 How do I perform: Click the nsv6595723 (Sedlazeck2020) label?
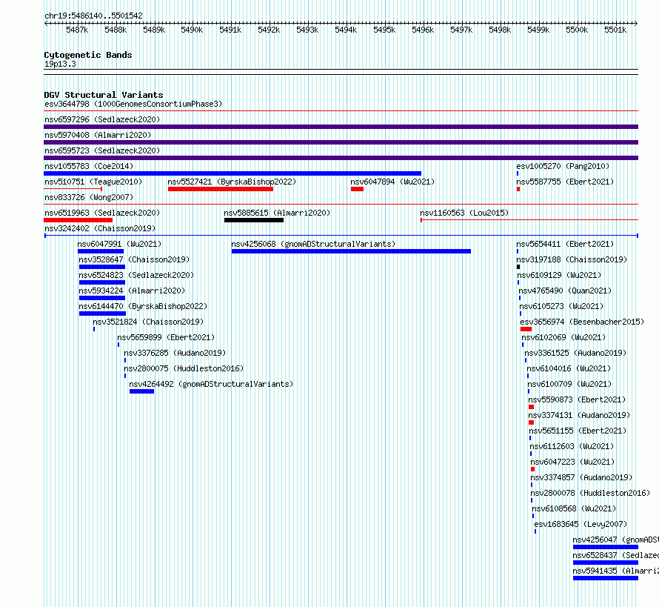(x=102, y=150)
